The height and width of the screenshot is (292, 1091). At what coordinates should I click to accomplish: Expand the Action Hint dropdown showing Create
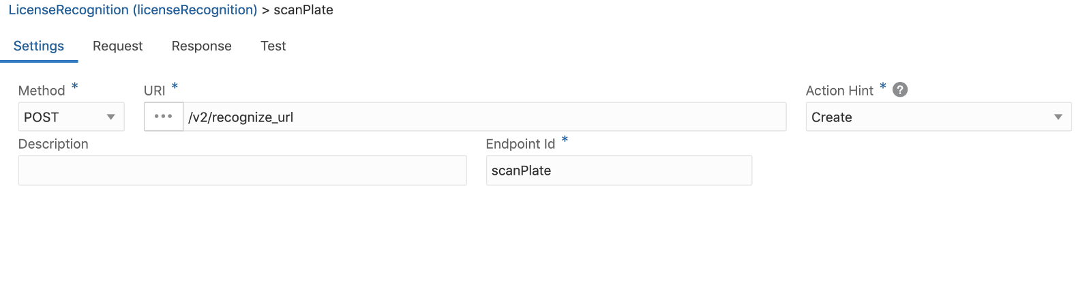tap(927, 117)
